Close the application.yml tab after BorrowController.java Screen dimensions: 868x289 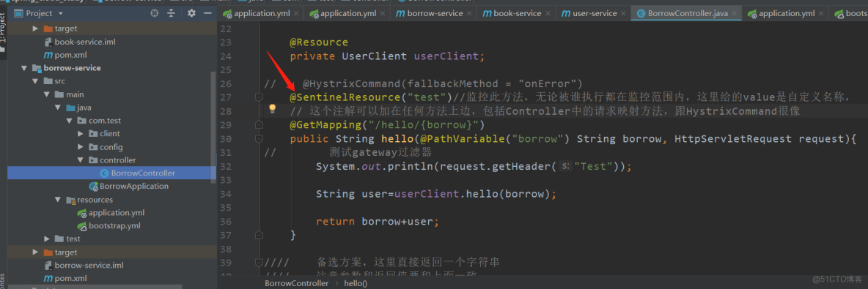click(822, 13)
